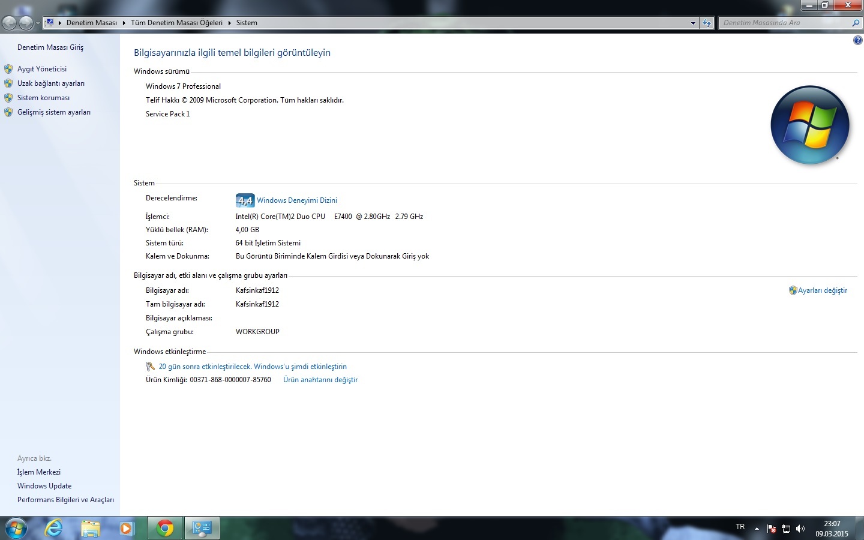Screen dimensions: 864x540
Task: Click the Back navigation arrow
Action: 10,23
